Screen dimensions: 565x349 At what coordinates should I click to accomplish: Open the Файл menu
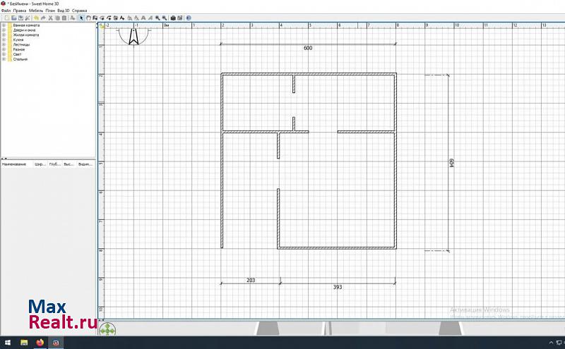click(x=6, y=11)
